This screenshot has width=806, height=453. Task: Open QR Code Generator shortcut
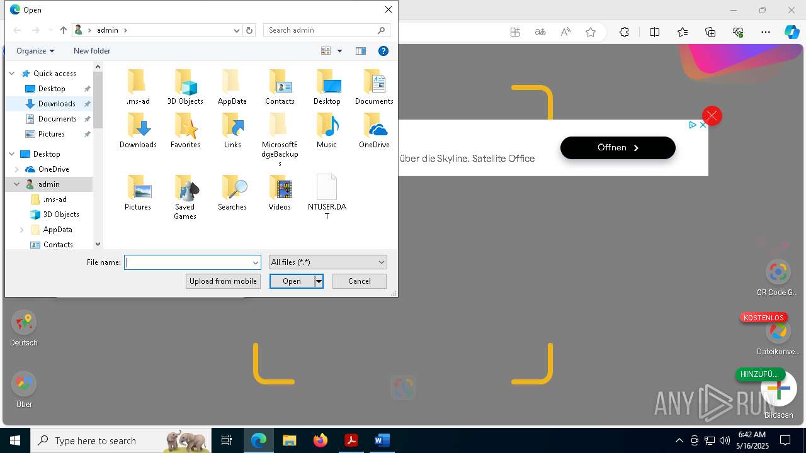tap(778, 278)
